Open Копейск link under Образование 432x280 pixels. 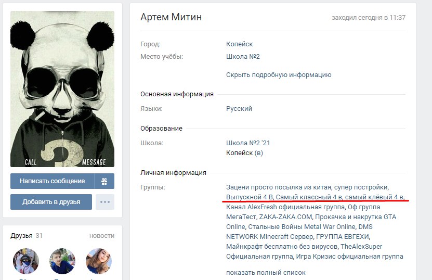[x=240, y=153]
